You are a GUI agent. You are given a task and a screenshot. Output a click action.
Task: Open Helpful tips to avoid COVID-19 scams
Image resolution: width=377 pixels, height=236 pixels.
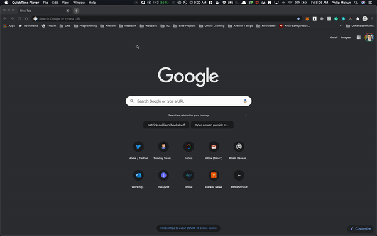[188, 228]
